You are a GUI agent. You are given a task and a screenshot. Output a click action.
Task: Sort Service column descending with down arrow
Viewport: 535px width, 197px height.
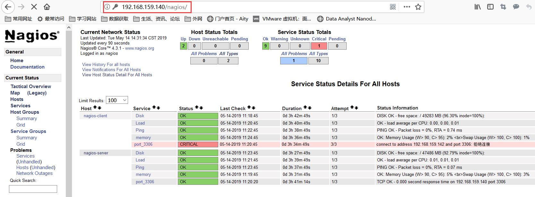tap(158, 108)
